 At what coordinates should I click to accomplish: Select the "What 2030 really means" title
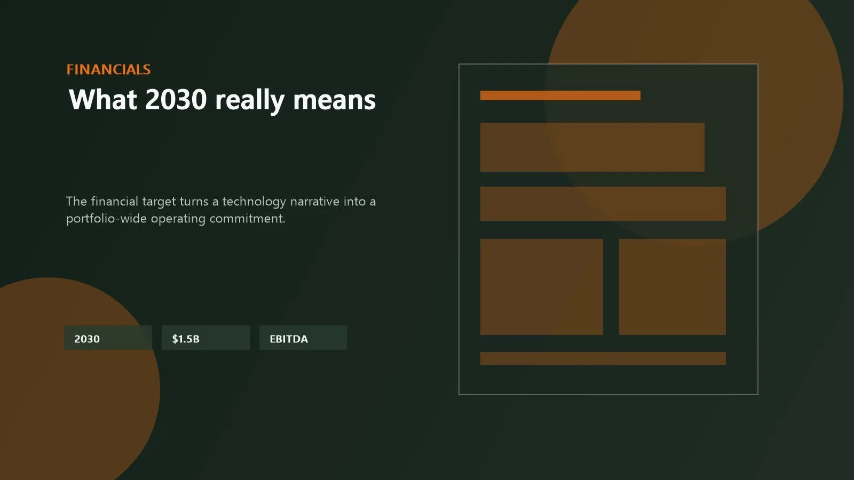tap(222, 100)
